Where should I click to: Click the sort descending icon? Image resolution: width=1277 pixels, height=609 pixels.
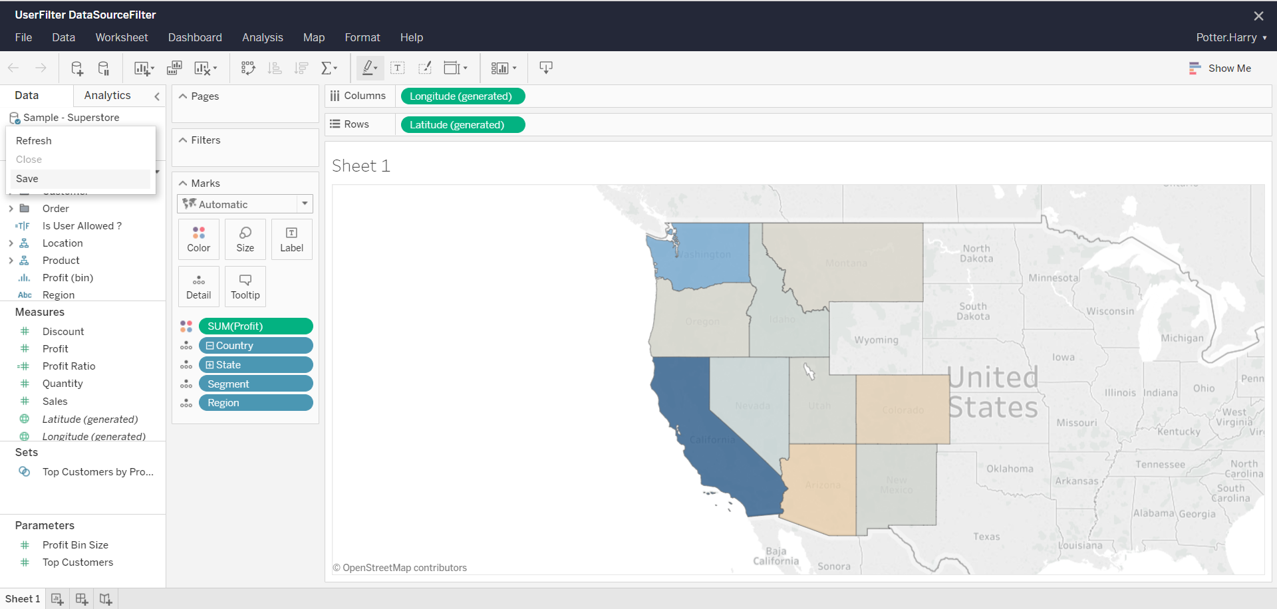[x=301, y=68]
